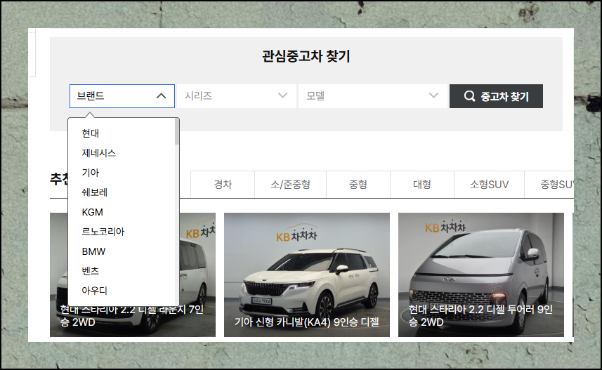Switch to the 중형SUV tab
The image size is (602, 370).
pos(549,185)
